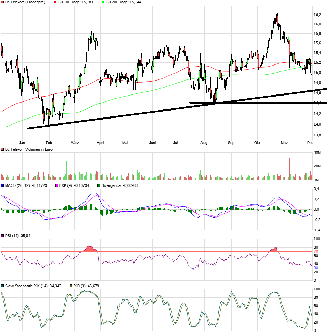Click the -0,4 MACD axis value
Image resolution: width=327 pixels, height=334 pixels.
point(317,230)
